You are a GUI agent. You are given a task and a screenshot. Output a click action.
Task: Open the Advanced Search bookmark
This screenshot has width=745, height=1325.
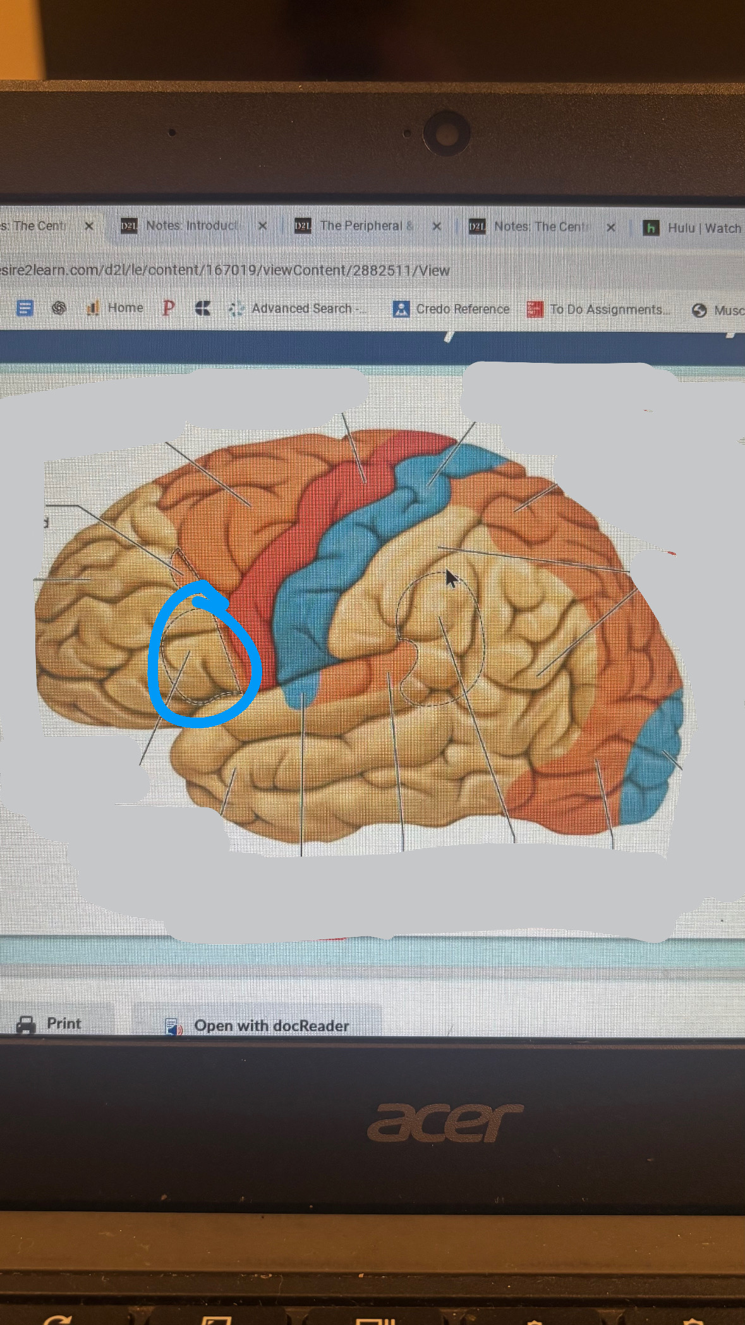299,308
